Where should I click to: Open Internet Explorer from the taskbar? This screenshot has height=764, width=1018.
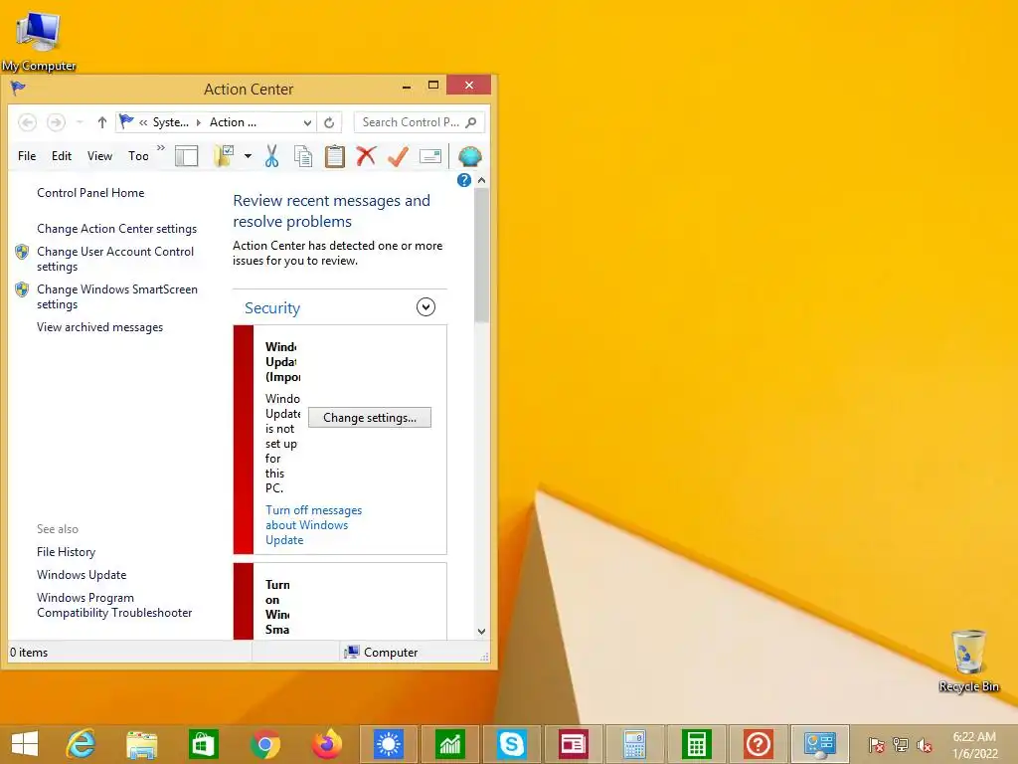82,744
